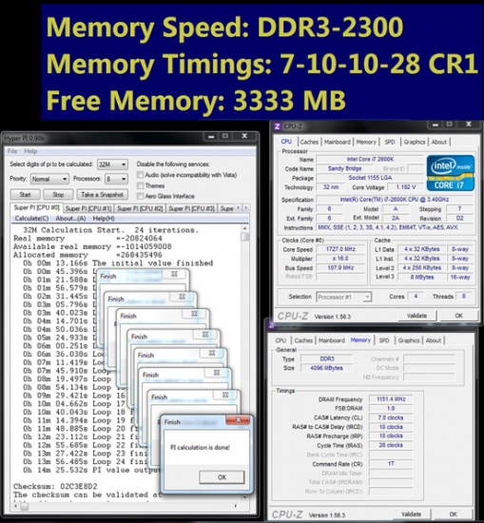
Task: Open the 32M digits of pi dropdown
Action: point(112,165)
